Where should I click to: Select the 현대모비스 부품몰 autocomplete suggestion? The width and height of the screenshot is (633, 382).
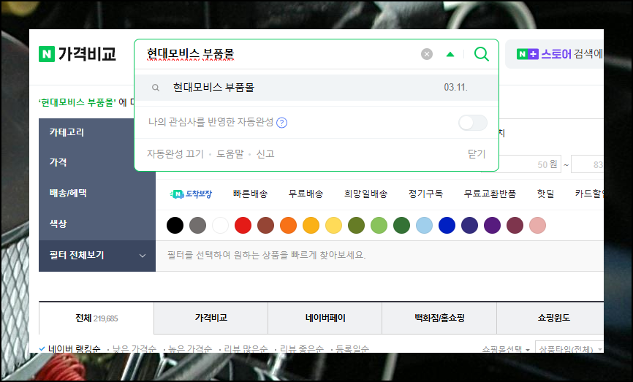click(x=316, y=88)
